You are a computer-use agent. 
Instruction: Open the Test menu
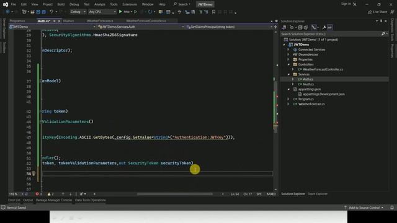[87, 4]
